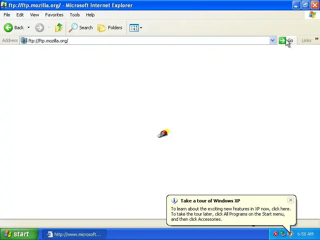Go back with the green Back arrow
The height and width of the screenshot is (240, 320).
click(14, 28)
